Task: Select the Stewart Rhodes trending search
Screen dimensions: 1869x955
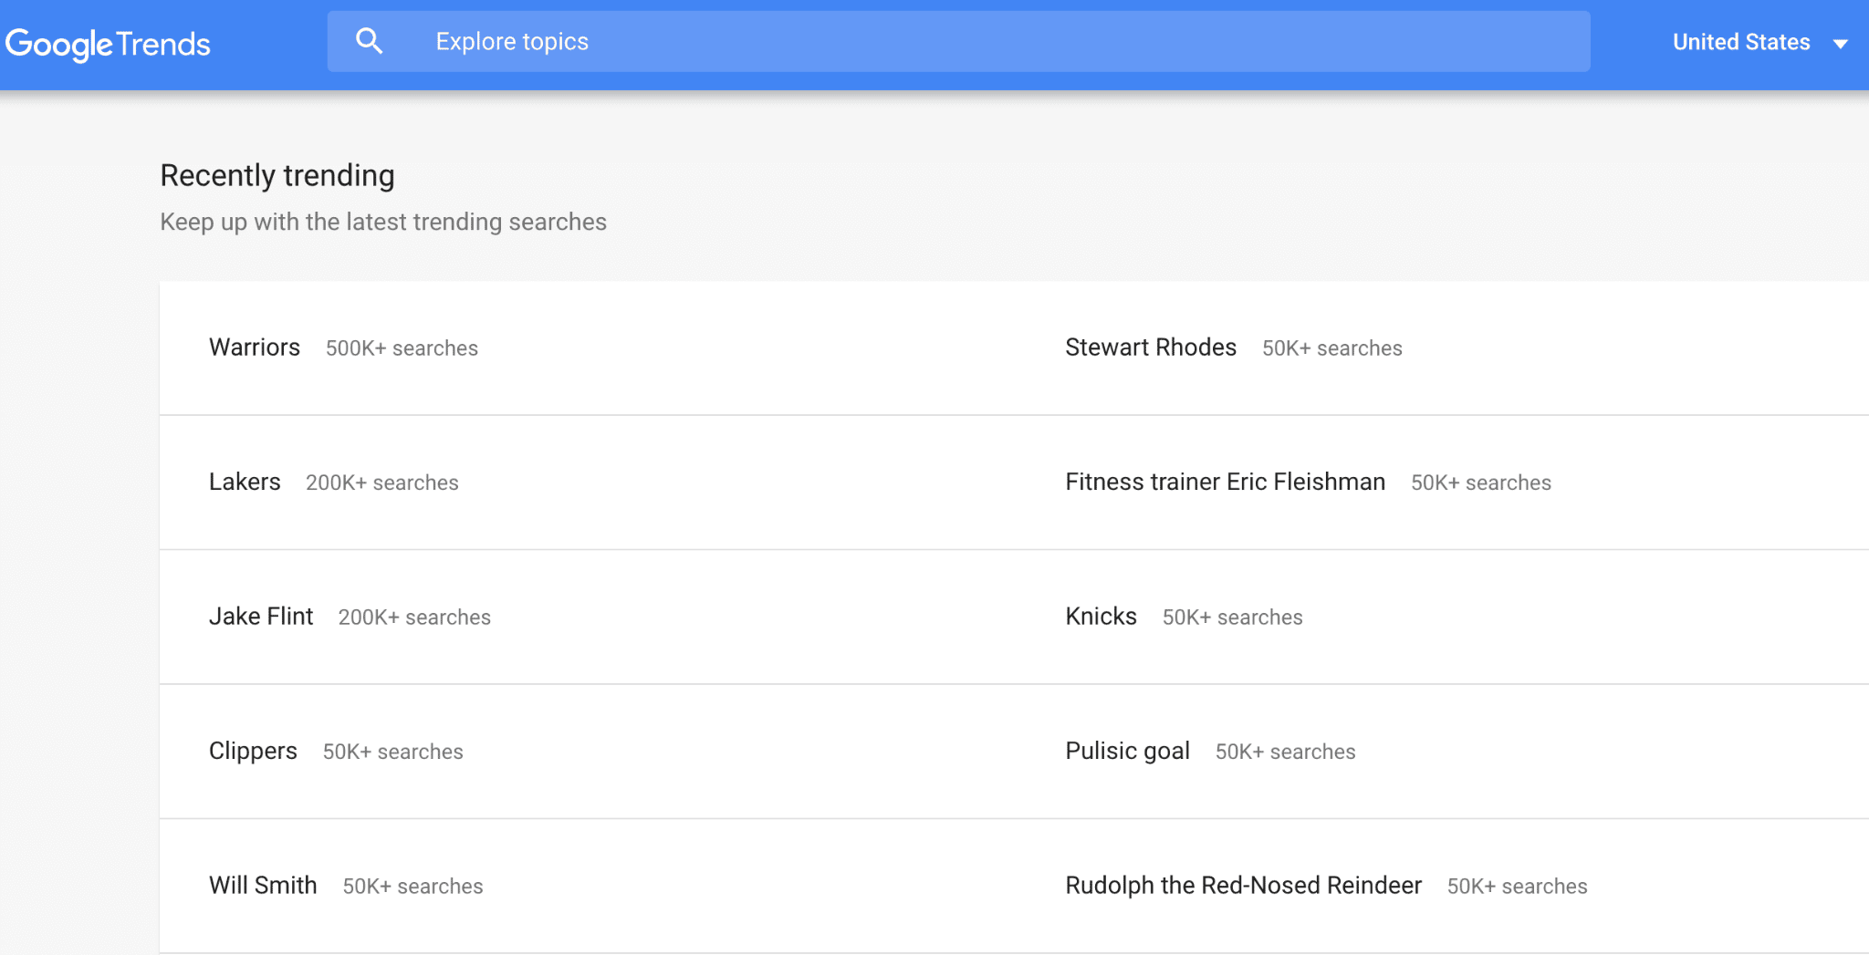Action: [x=1151, y=348]
